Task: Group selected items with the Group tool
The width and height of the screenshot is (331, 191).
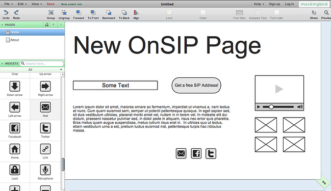Action: [x=51, y=12]
